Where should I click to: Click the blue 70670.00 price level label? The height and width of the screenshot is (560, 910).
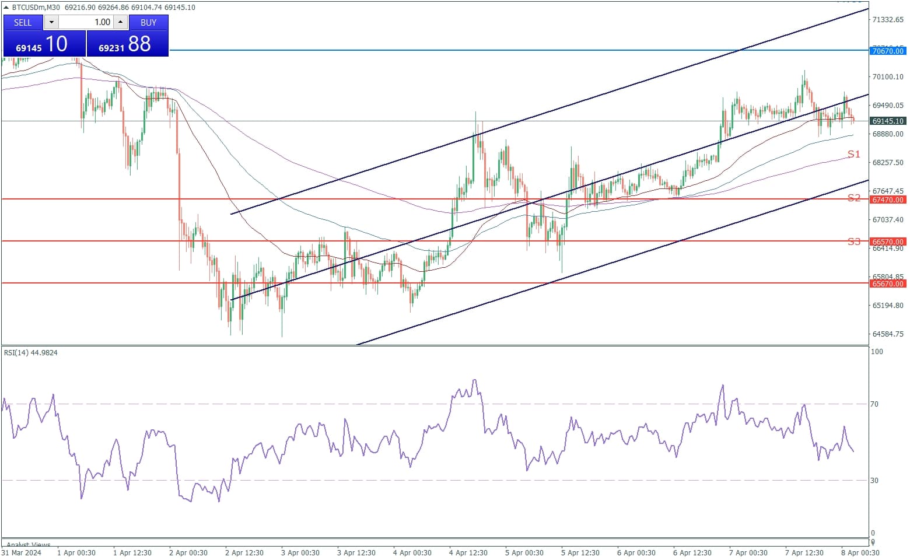(888, 51)
